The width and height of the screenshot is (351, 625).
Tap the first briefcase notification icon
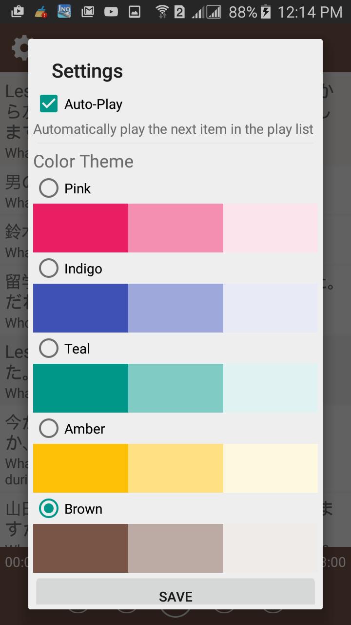pyautogui.click(x=17, y=11)
